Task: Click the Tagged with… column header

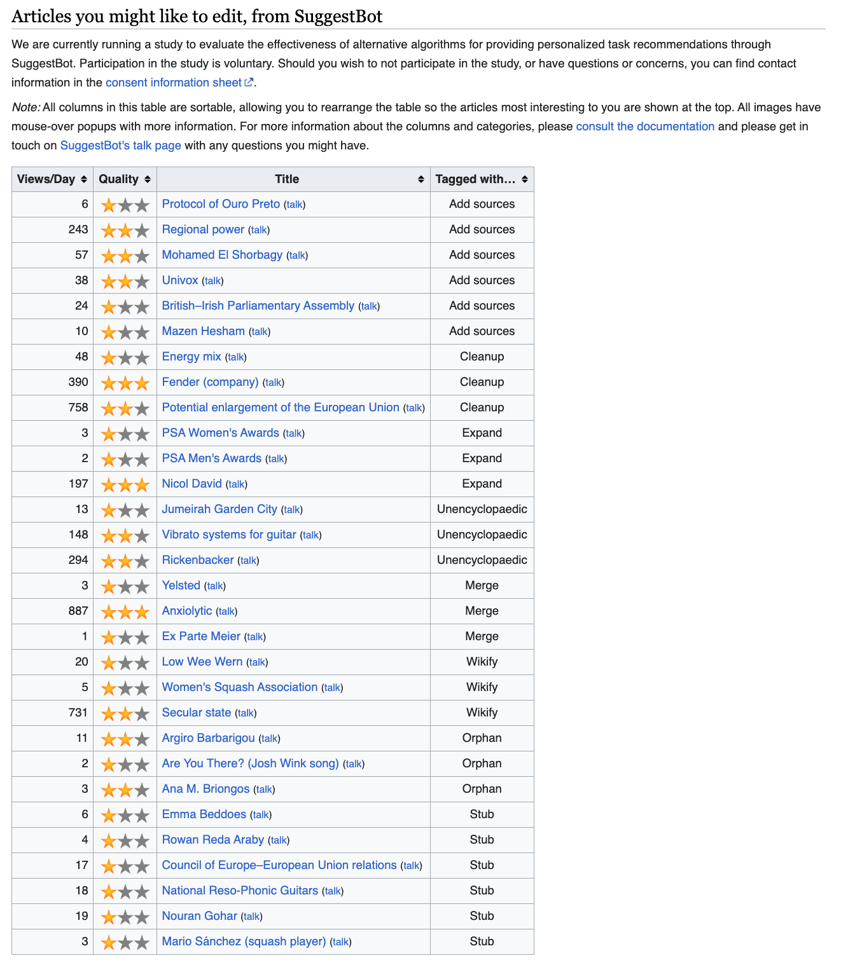Action: click(482, 179)
